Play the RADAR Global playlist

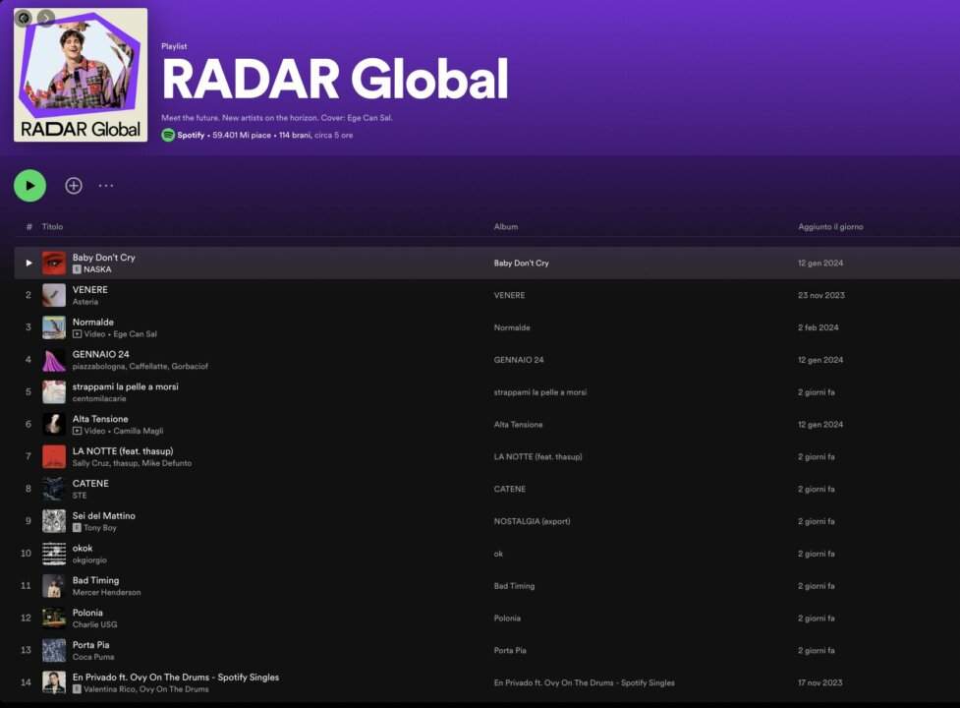[x=29, y=185]
